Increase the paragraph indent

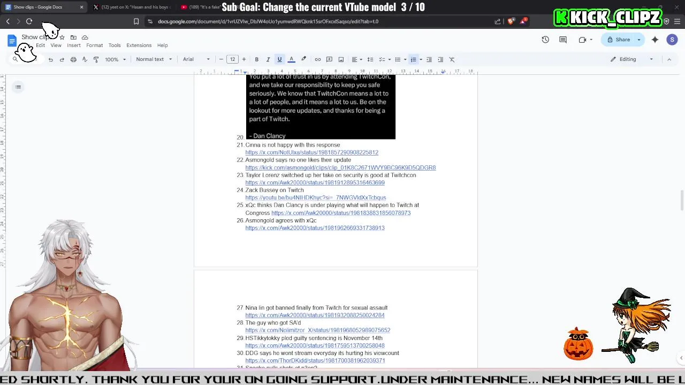tap(440, 59)
